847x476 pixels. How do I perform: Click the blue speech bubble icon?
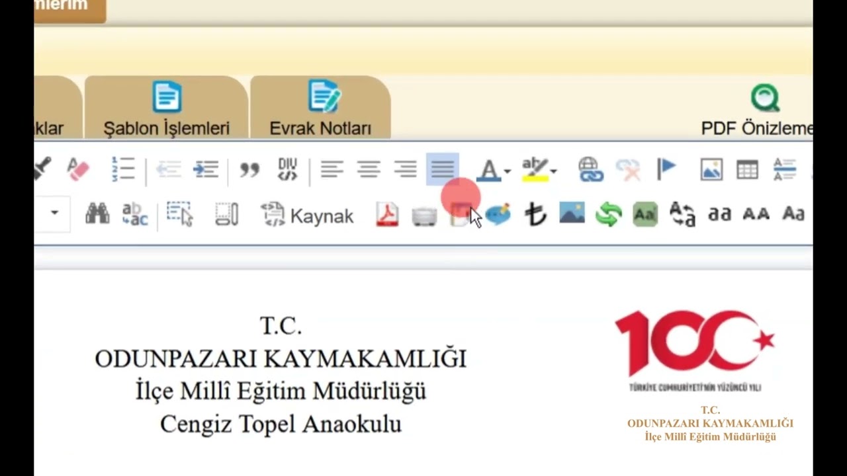click(x=498, y=214)
